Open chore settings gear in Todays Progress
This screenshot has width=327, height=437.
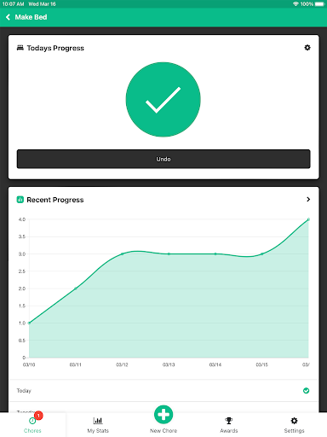(x=307, y=48)
